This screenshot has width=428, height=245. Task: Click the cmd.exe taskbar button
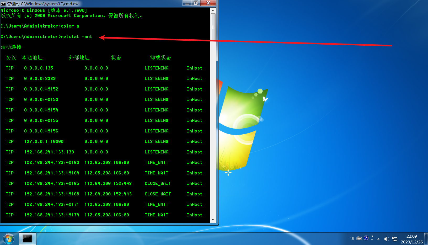click(27, 239)
